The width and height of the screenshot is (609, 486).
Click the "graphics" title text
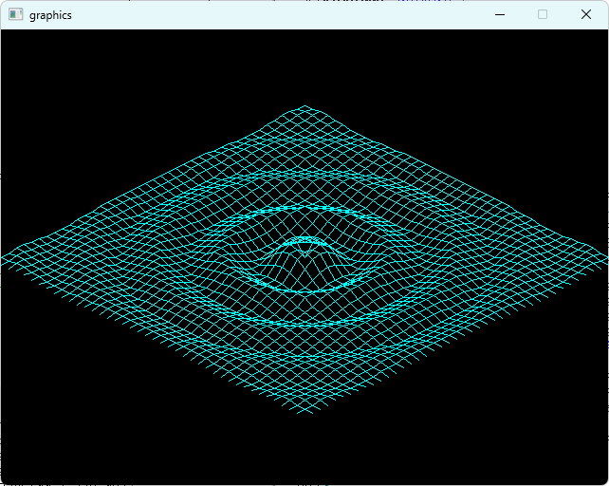click(x=50, y=15)
